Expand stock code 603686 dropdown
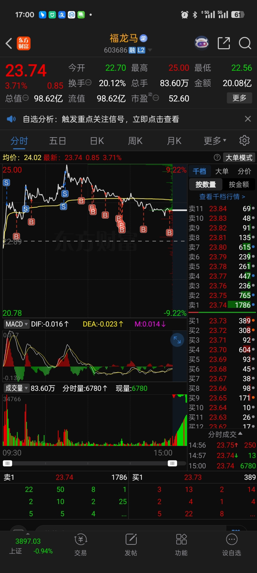257x573 pixels. (150, 50)
